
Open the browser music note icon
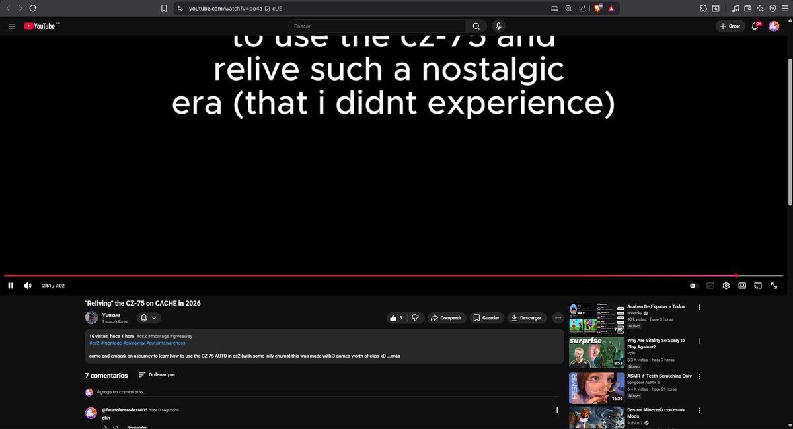[x=736, y=9]
